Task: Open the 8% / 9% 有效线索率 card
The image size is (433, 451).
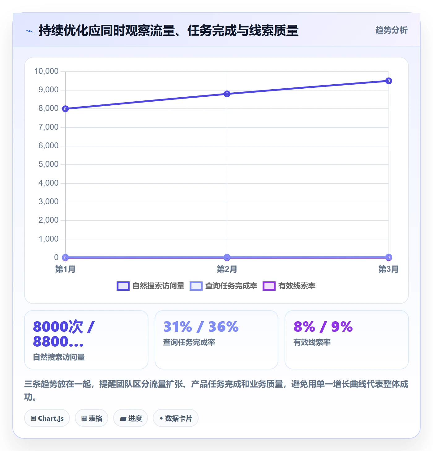Action: tap(347, 340)
